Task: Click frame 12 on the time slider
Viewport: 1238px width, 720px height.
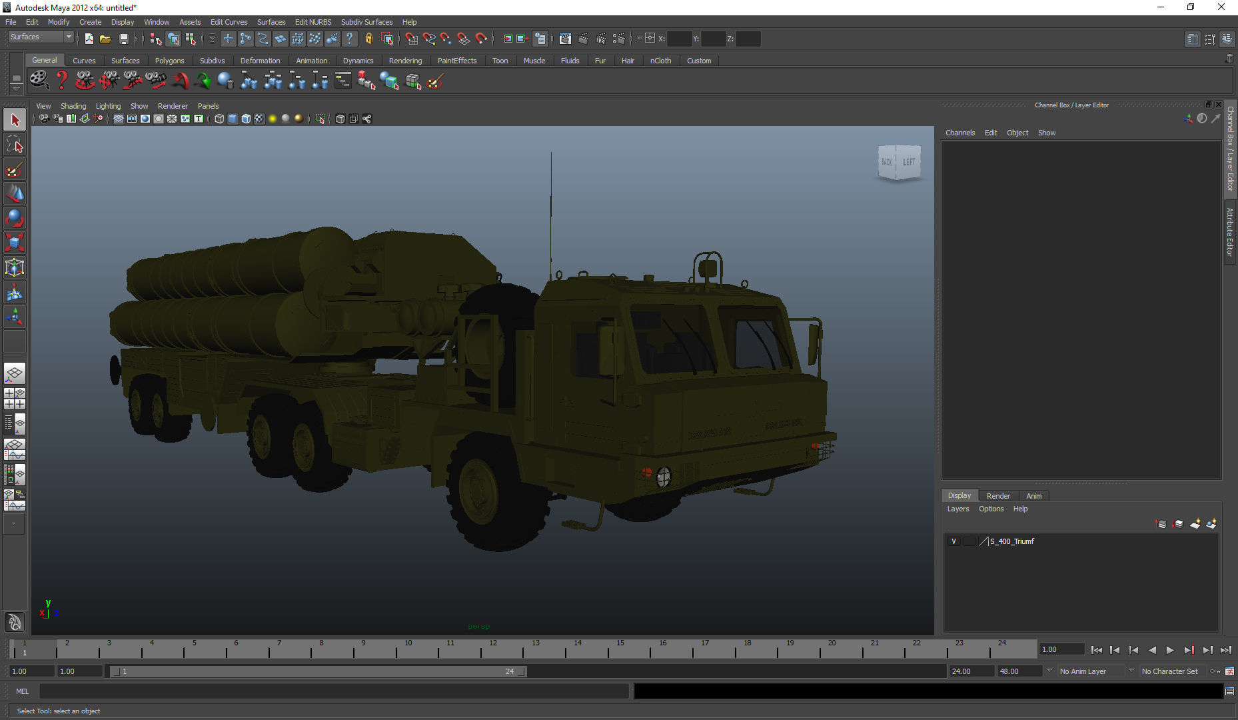Action: pyautogui.click(x=492, y=649)
